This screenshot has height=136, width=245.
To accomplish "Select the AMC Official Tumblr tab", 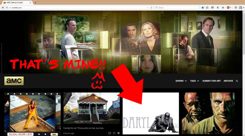I will 17,3.
